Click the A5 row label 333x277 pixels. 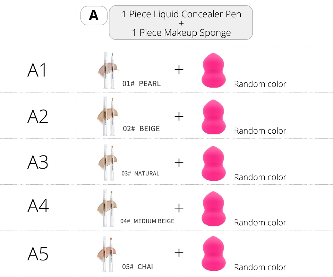click(x=38, y=254)
